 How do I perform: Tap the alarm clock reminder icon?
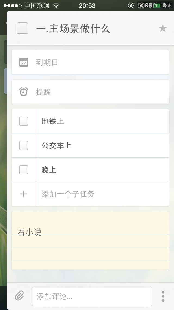24,92
